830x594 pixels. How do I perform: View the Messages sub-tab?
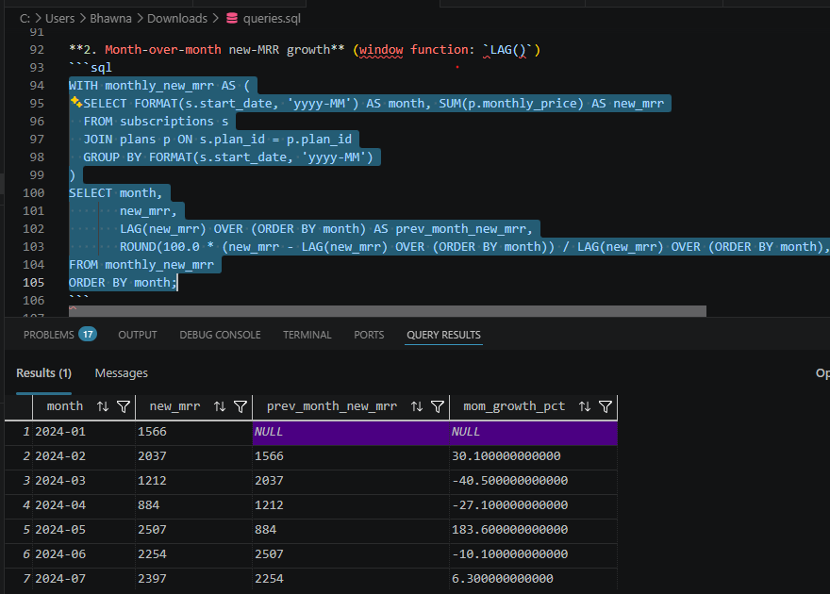(x=122, y=373)
